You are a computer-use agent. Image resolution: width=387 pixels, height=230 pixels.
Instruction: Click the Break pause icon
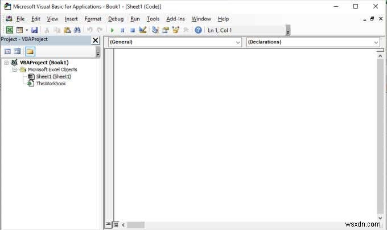122,30
